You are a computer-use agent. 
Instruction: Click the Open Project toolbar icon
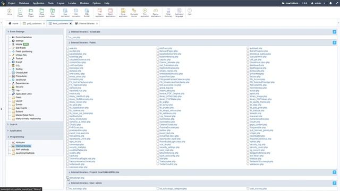tap(31, 13)
